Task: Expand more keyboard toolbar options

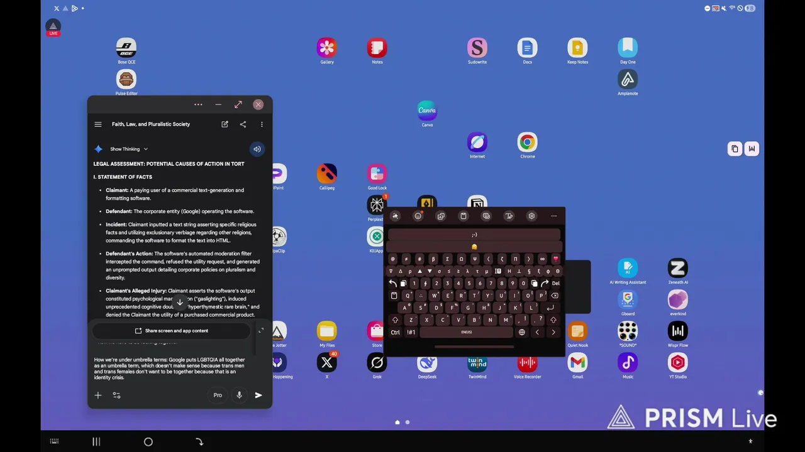Action: point(554,217)
